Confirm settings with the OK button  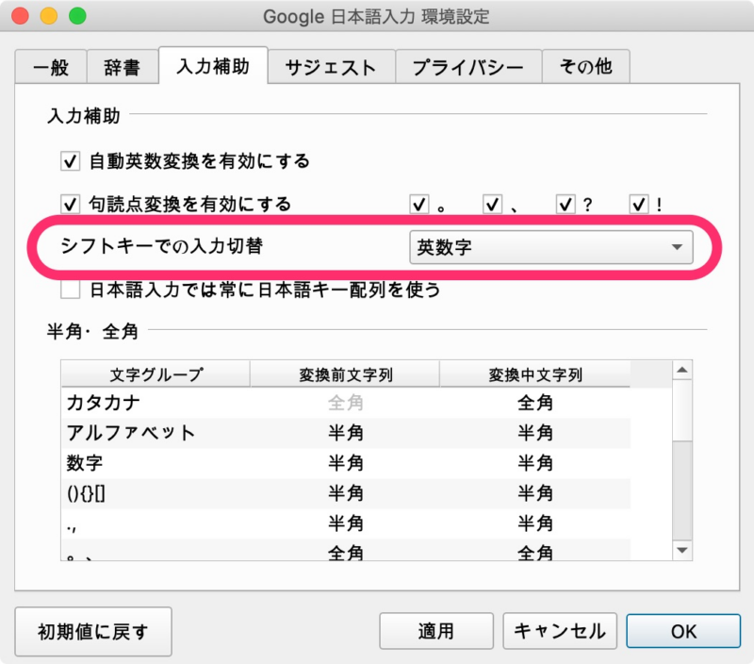click(x=683, y=631)
